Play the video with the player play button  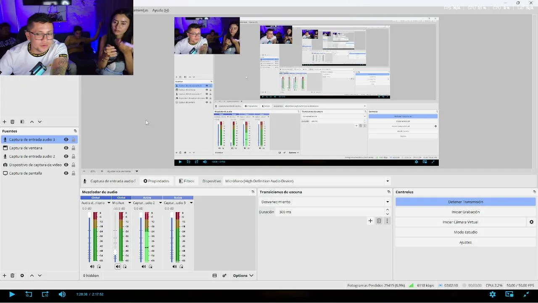coord(12,294)
